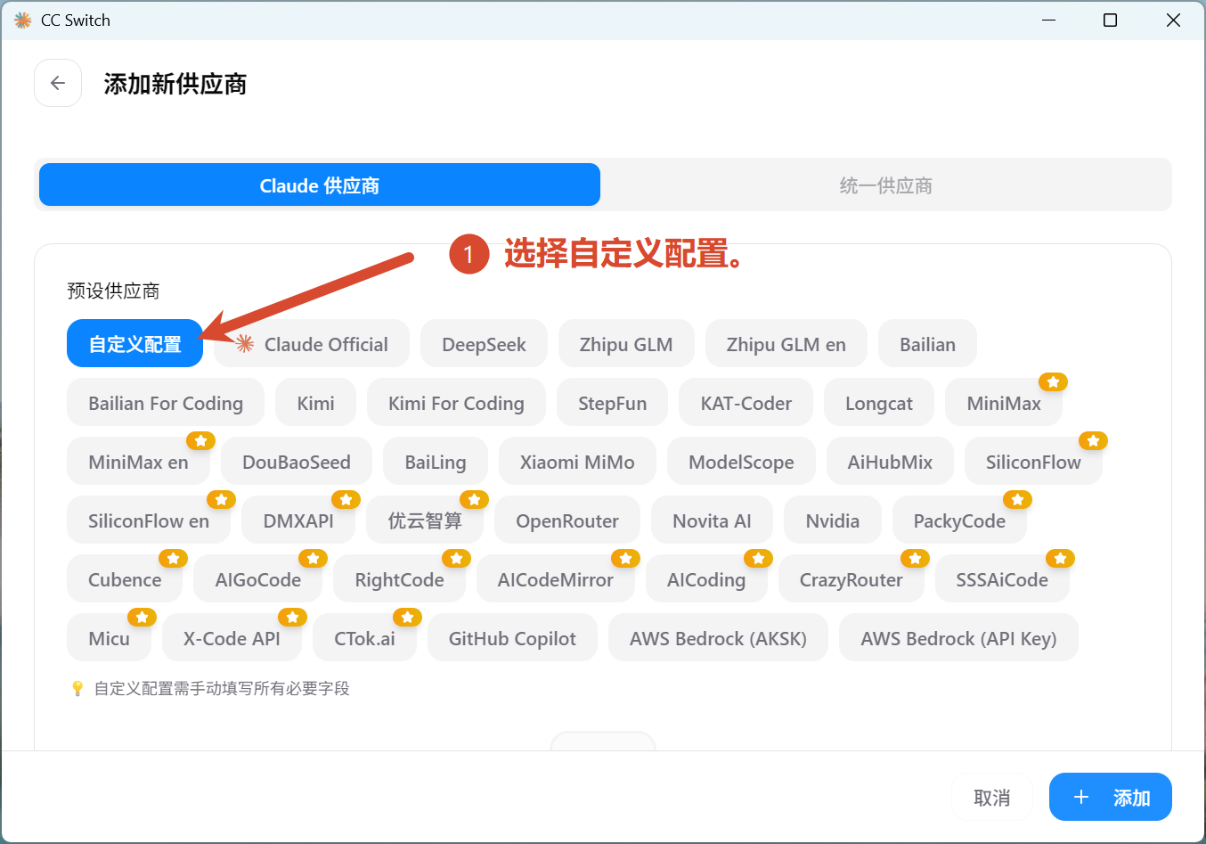Select the Bailian preset
Screen dimensions: 1206x844
coord(927,343)
